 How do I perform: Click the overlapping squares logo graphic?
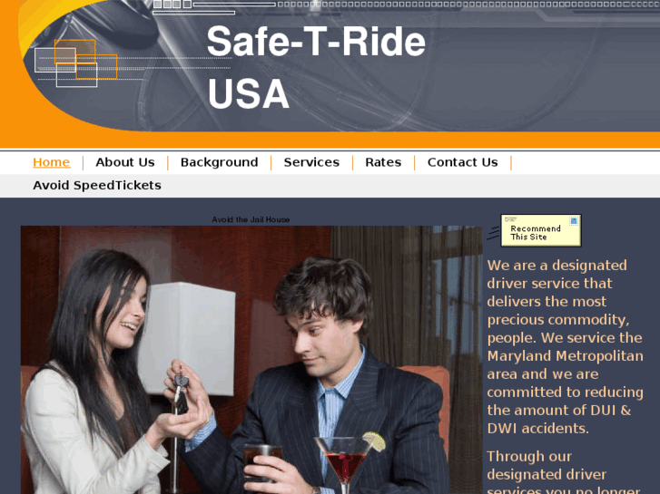75,63
